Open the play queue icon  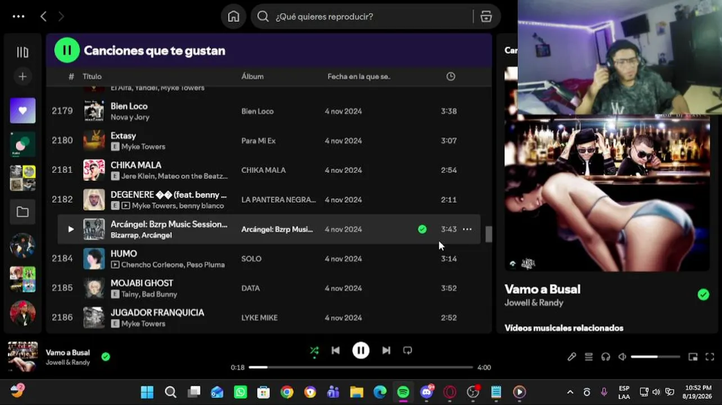pyautogui.click(x=589, y=357)
